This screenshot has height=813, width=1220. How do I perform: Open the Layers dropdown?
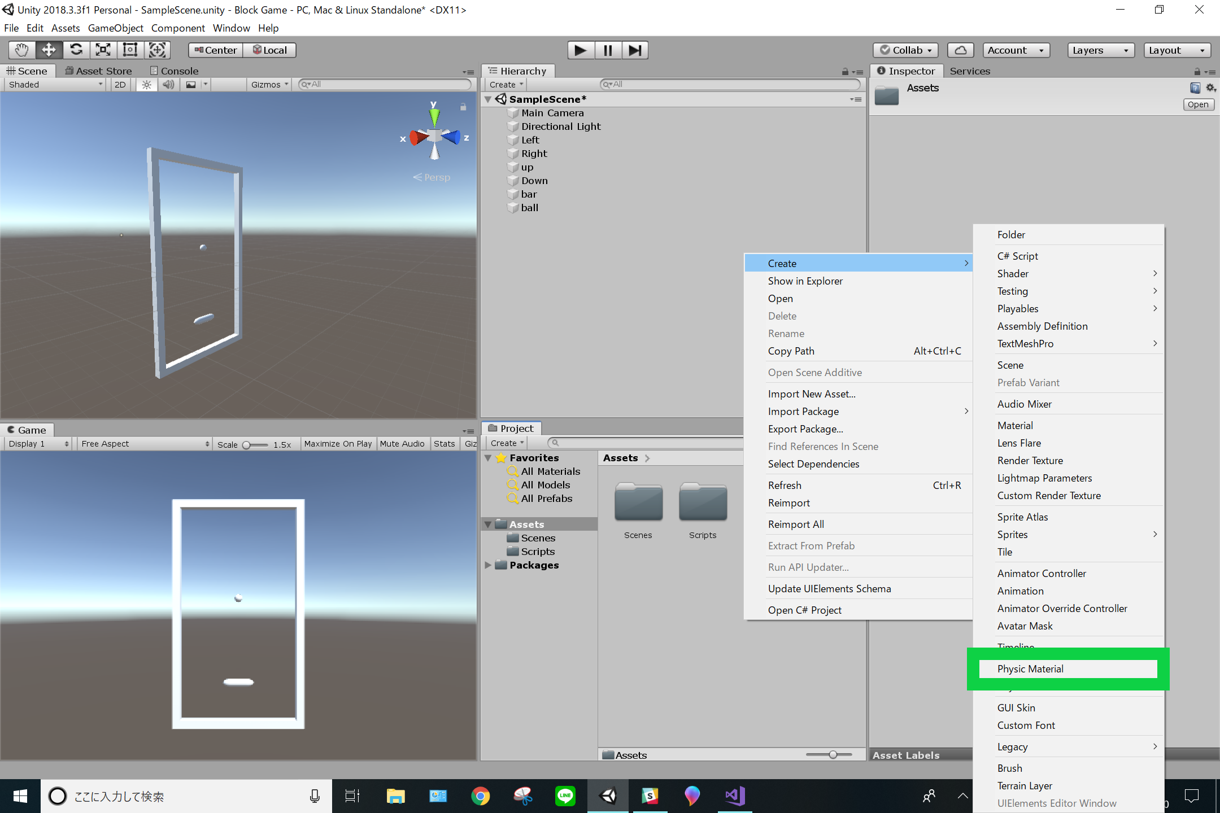(1100, 50)
